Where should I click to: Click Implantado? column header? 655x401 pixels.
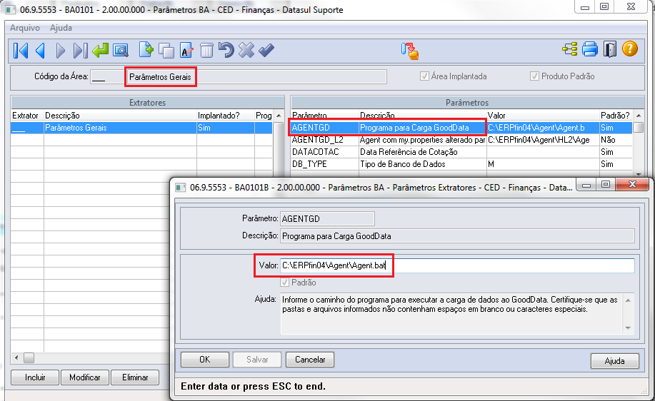coord(225,116)
